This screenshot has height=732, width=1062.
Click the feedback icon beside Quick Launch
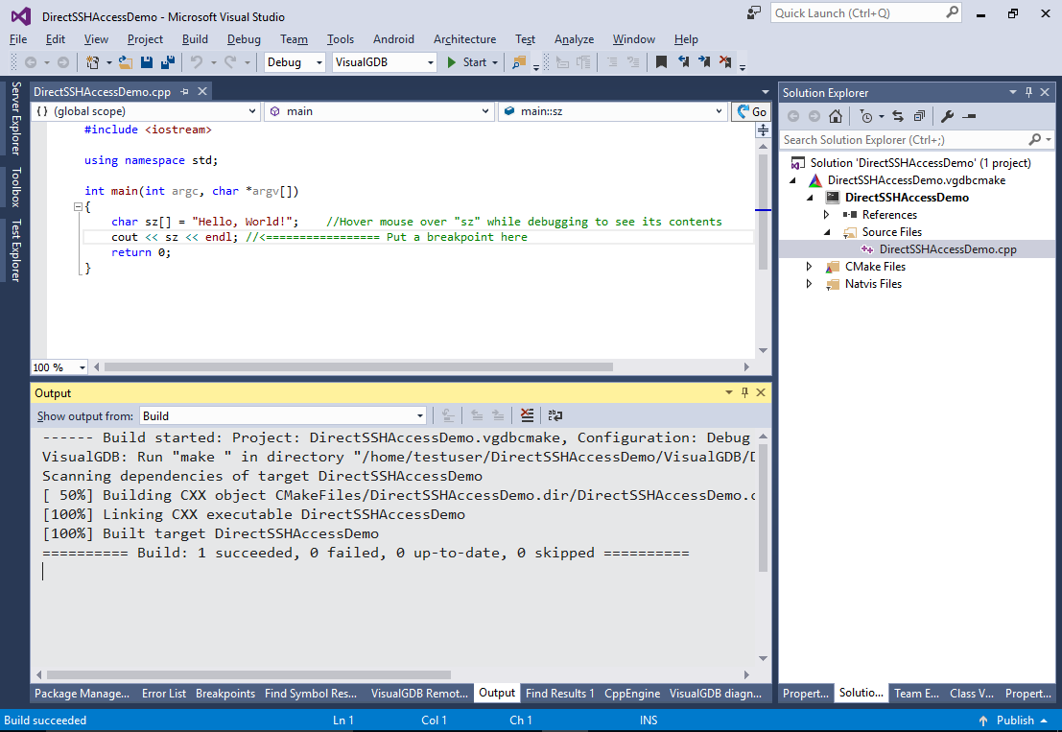pyautogui.click(x=754, y=12)
